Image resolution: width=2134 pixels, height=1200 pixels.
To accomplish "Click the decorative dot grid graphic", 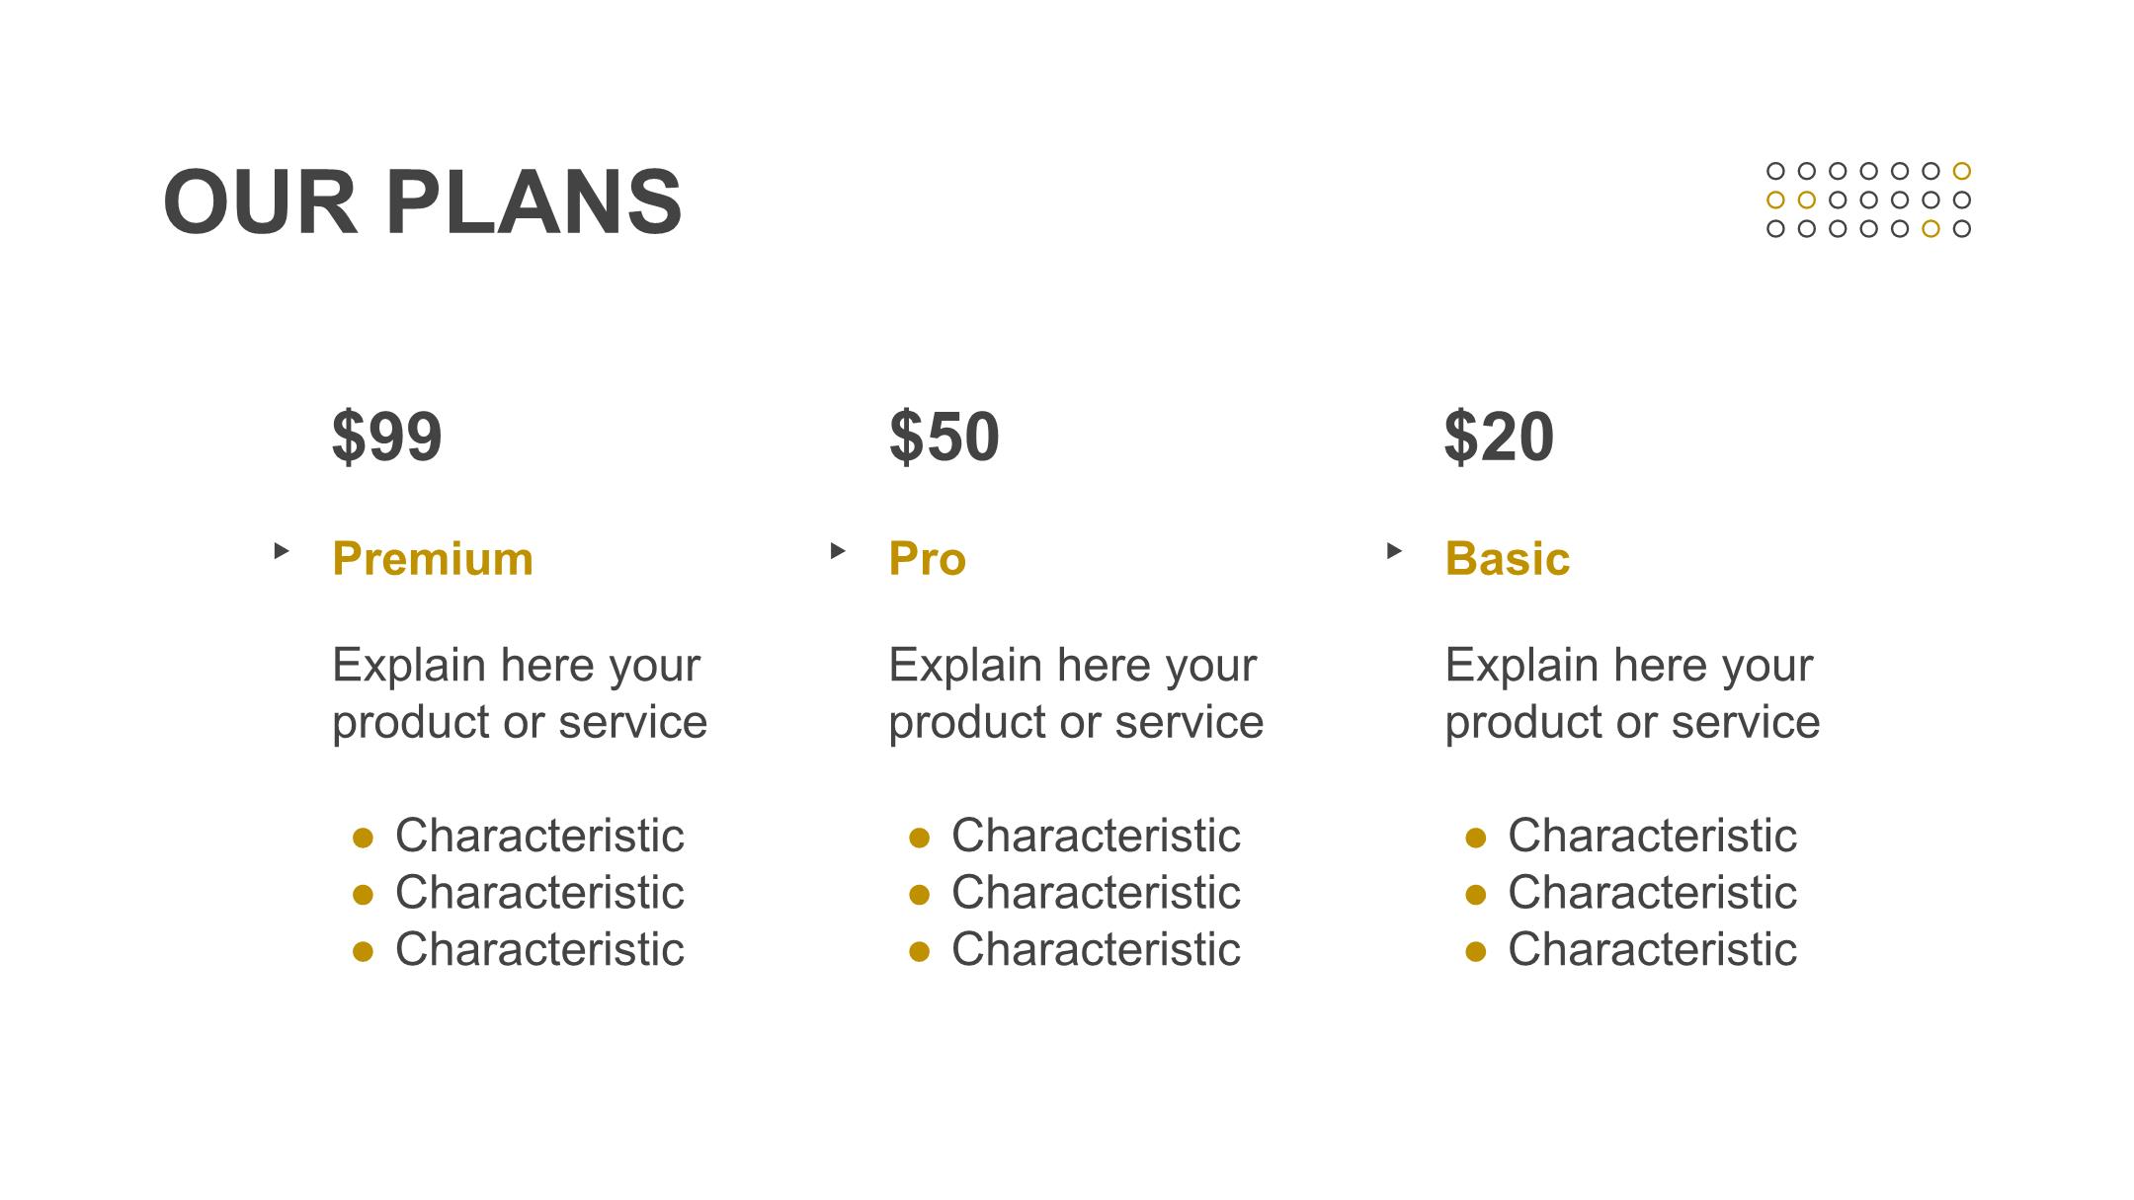I will (1868, 200).
